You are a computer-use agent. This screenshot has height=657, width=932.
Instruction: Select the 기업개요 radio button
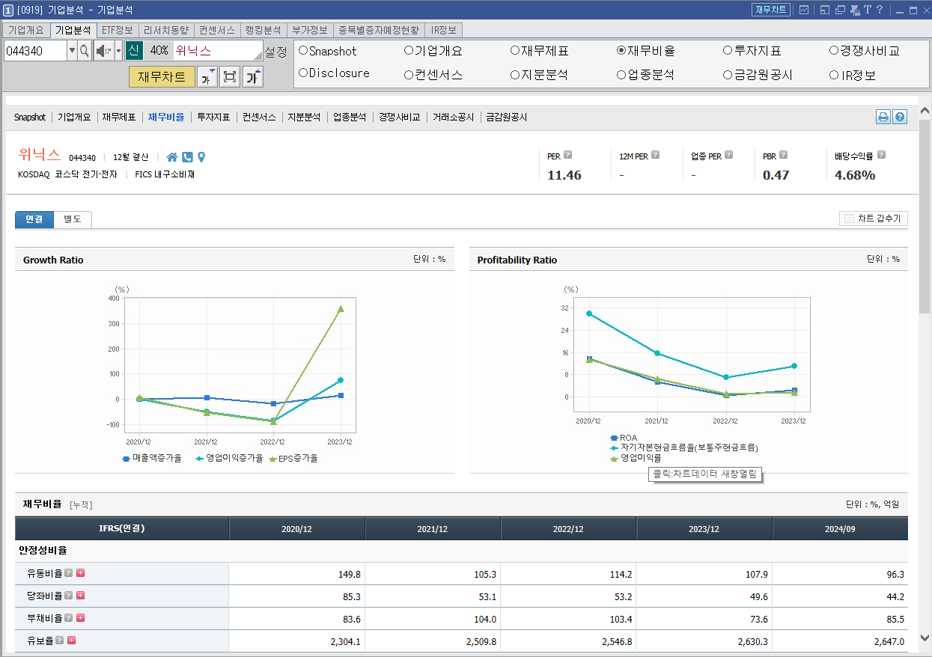coord(409,51)
